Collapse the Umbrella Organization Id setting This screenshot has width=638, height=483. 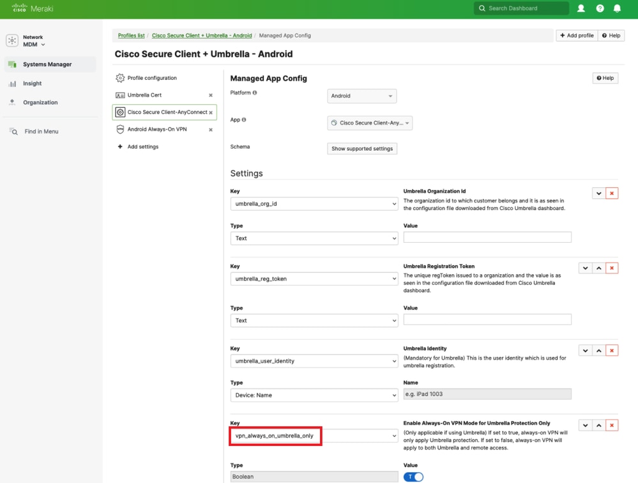tap(598, 192)
